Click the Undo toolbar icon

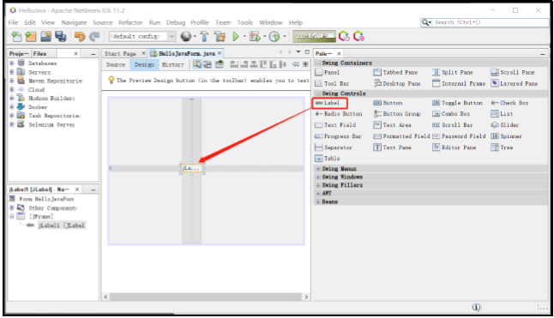[80, 36]
